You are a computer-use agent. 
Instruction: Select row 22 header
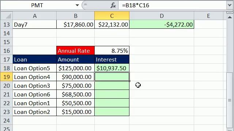coord(7,103)
